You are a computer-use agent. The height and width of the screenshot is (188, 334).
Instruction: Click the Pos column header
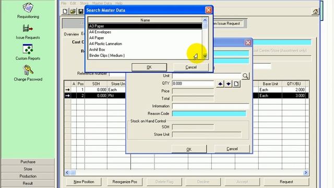(80, 84)
